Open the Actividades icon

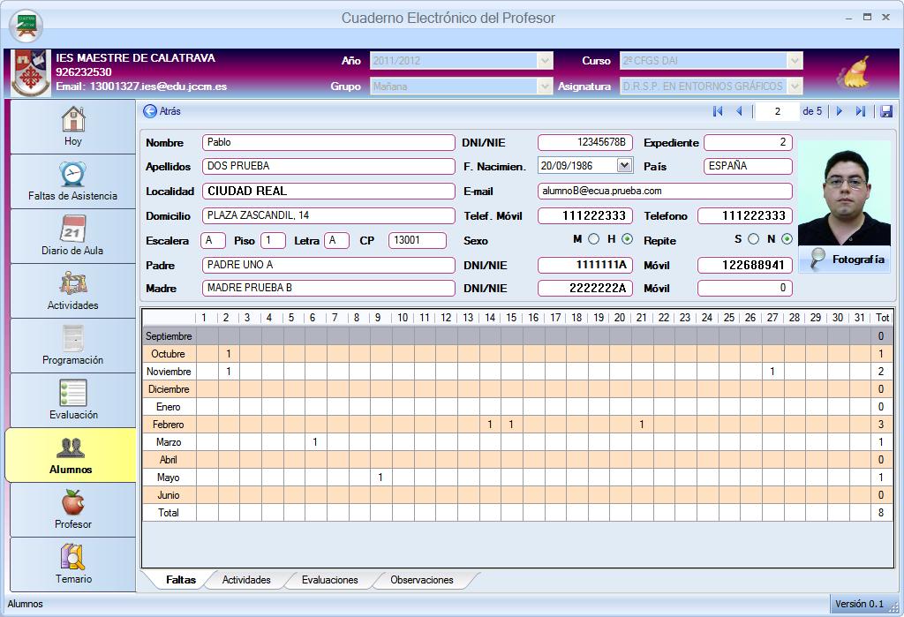[73, 283]
